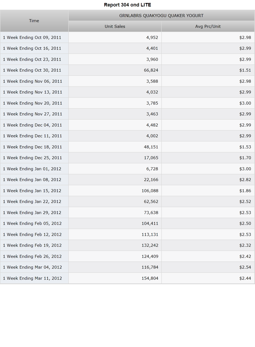Click the $1.70 price cell
255x347 pixels.
tap(208, 158)
